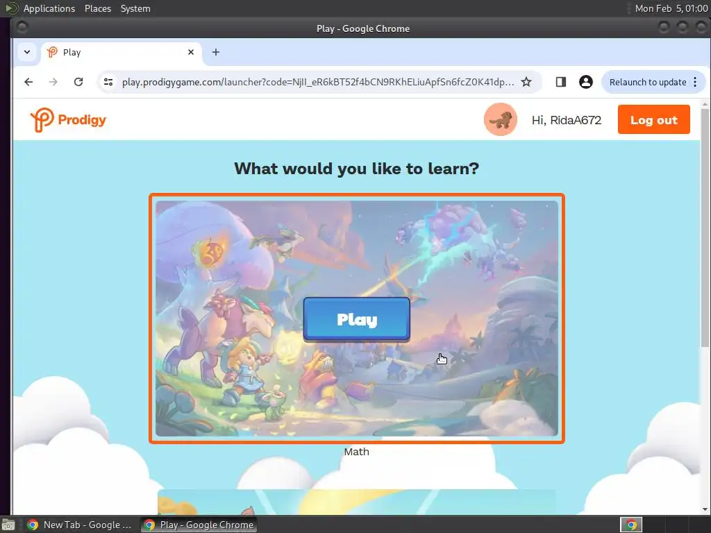
Task: Open Chrome three-dot menu
Action: click(695, 82)
